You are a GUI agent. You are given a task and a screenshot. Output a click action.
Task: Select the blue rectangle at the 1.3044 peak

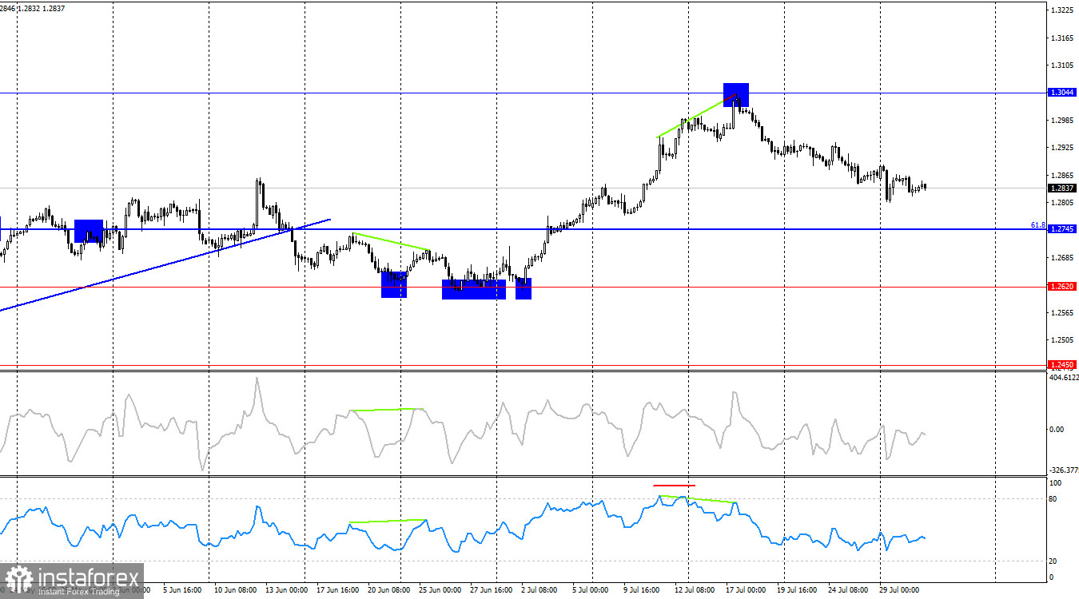(736, 95)
